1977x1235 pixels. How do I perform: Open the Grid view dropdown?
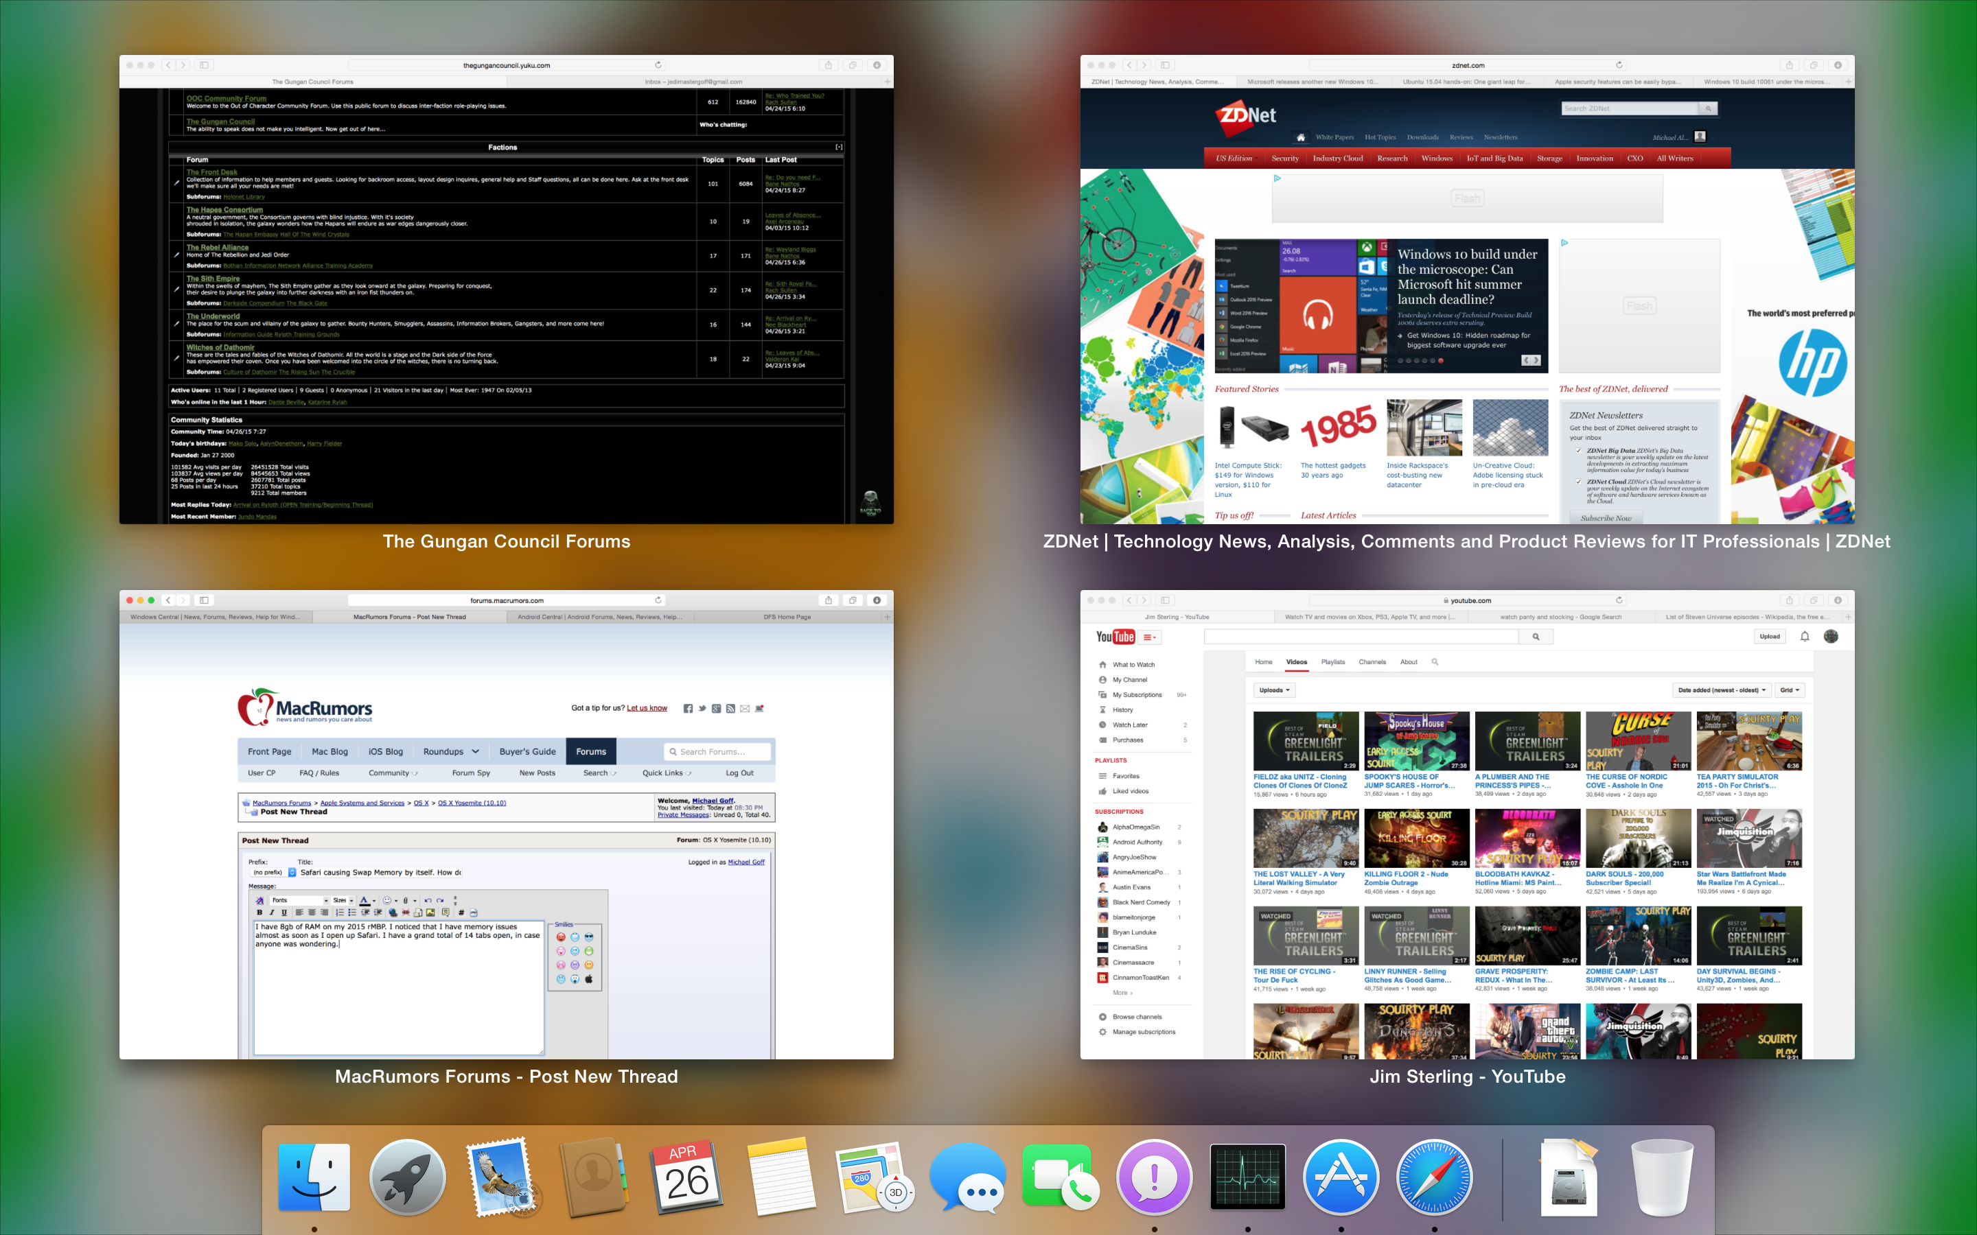coord(1789,690)
